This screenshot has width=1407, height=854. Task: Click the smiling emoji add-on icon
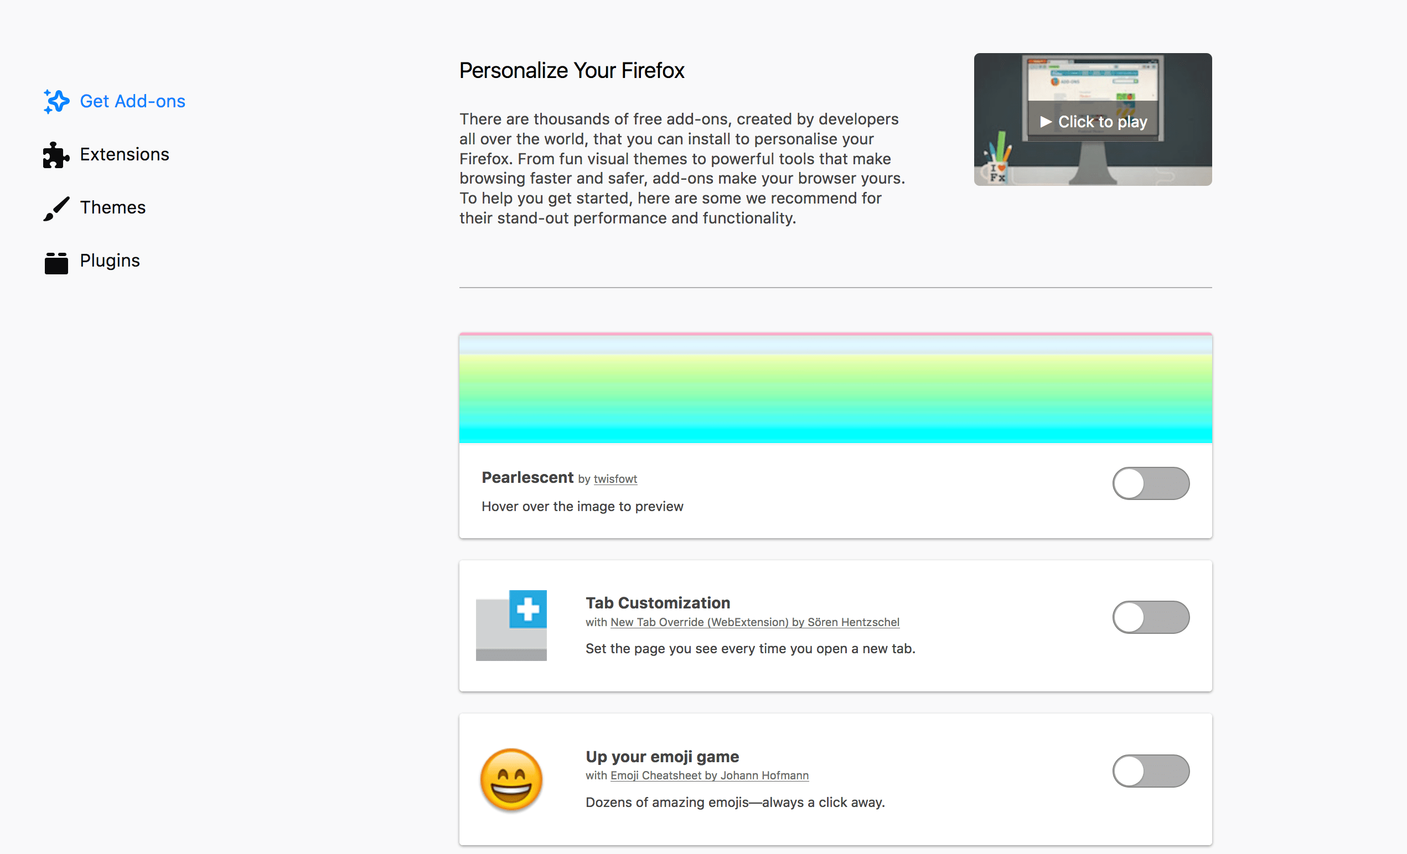coord(511,779)
